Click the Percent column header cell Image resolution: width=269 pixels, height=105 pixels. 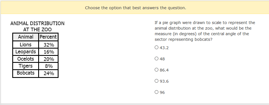(49, 37)
